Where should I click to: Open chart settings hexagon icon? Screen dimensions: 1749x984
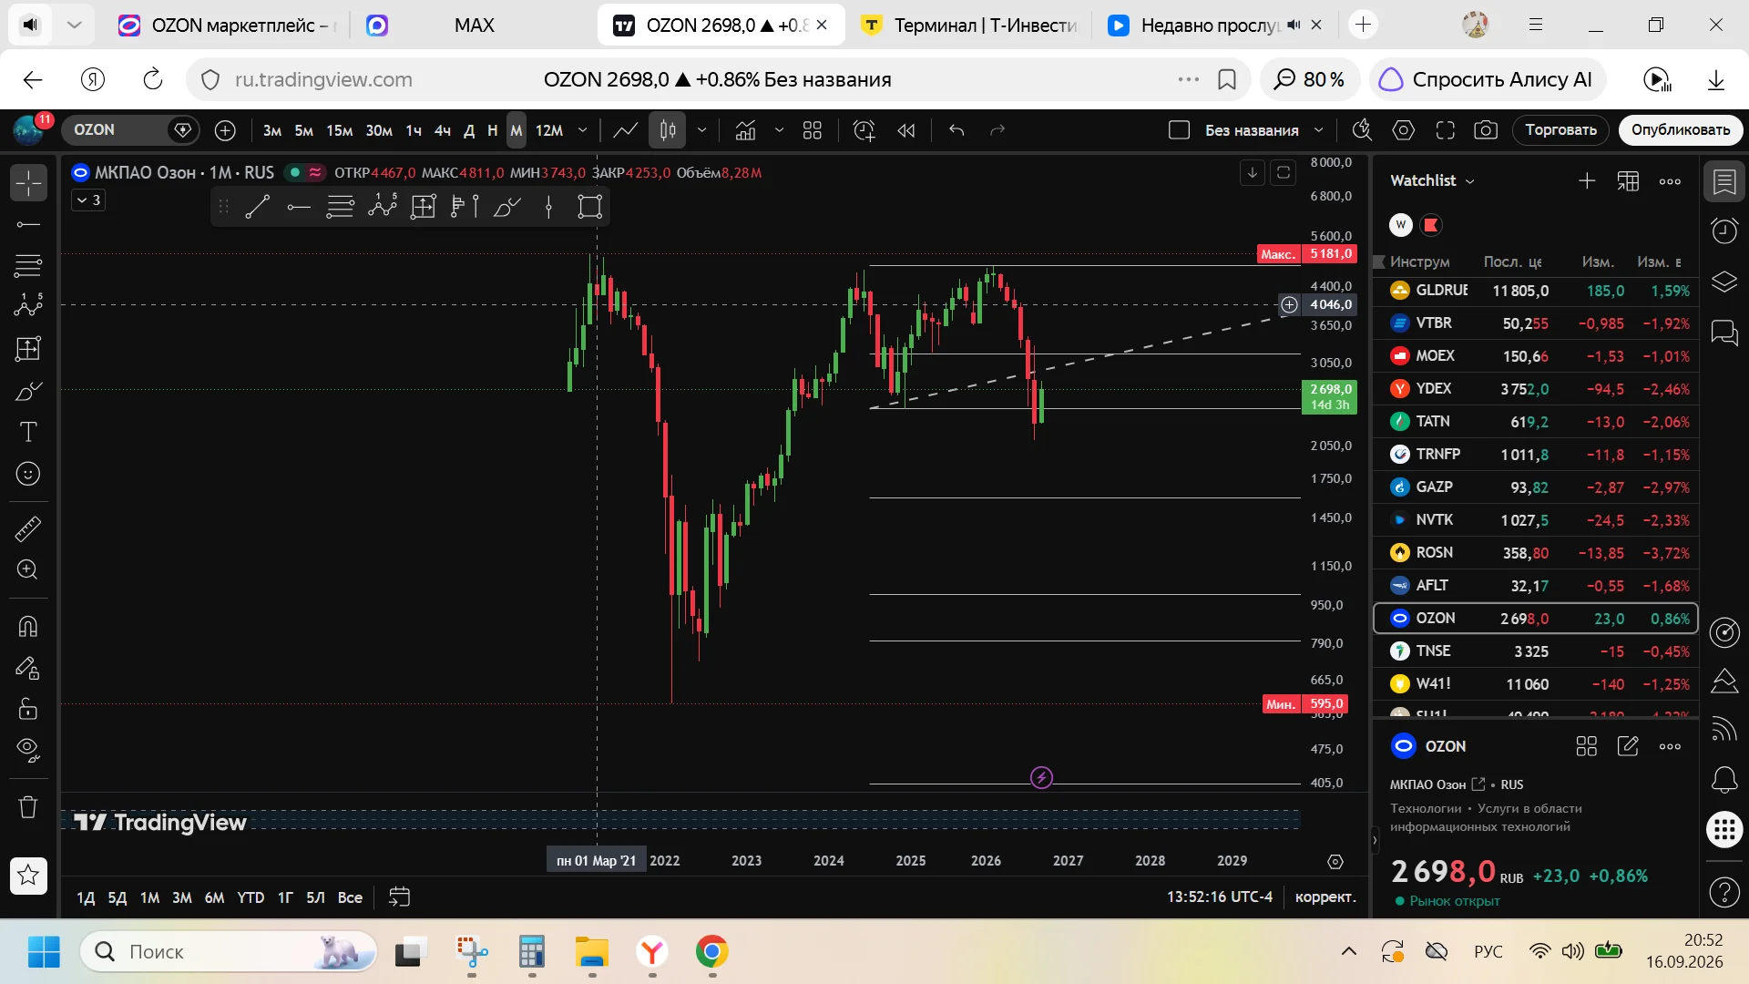point(1404,130)
